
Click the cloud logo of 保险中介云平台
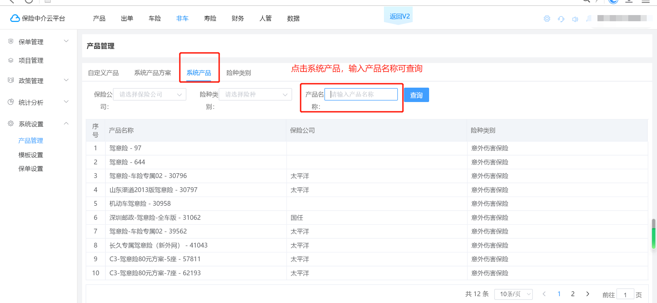click(x=15, y=18)
